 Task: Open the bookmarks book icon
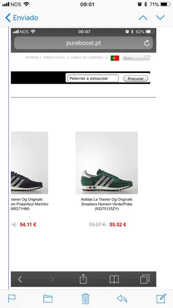114,279
